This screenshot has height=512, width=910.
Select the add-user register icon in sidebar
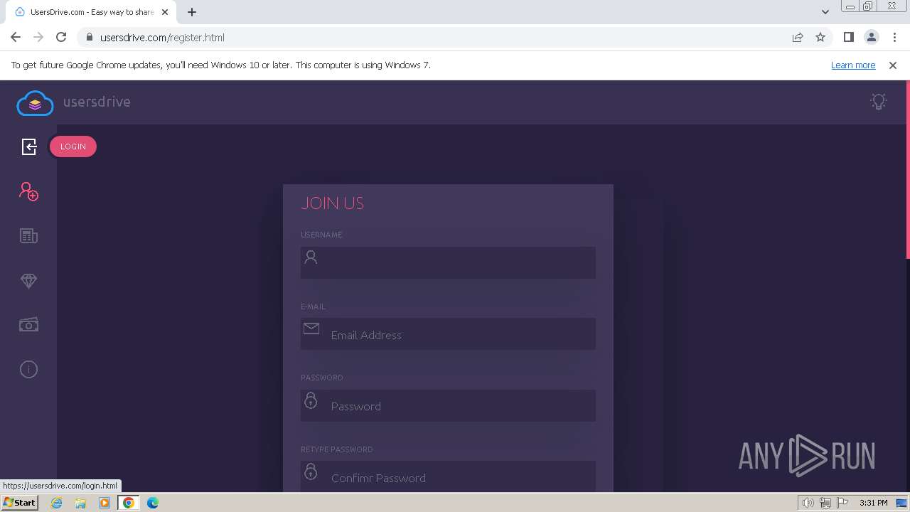pos(28,191)
